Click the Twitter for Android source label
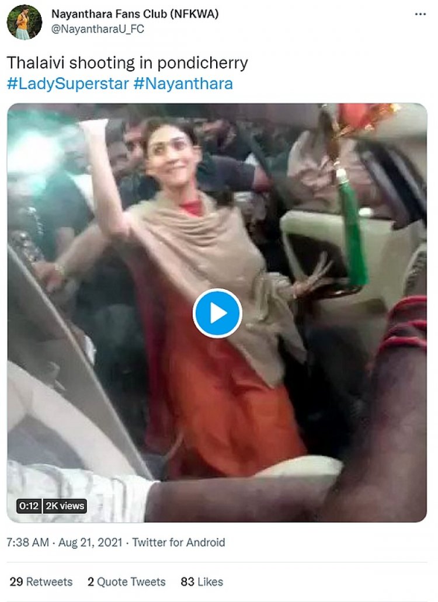The image size is (438, 602). [179, 542]
